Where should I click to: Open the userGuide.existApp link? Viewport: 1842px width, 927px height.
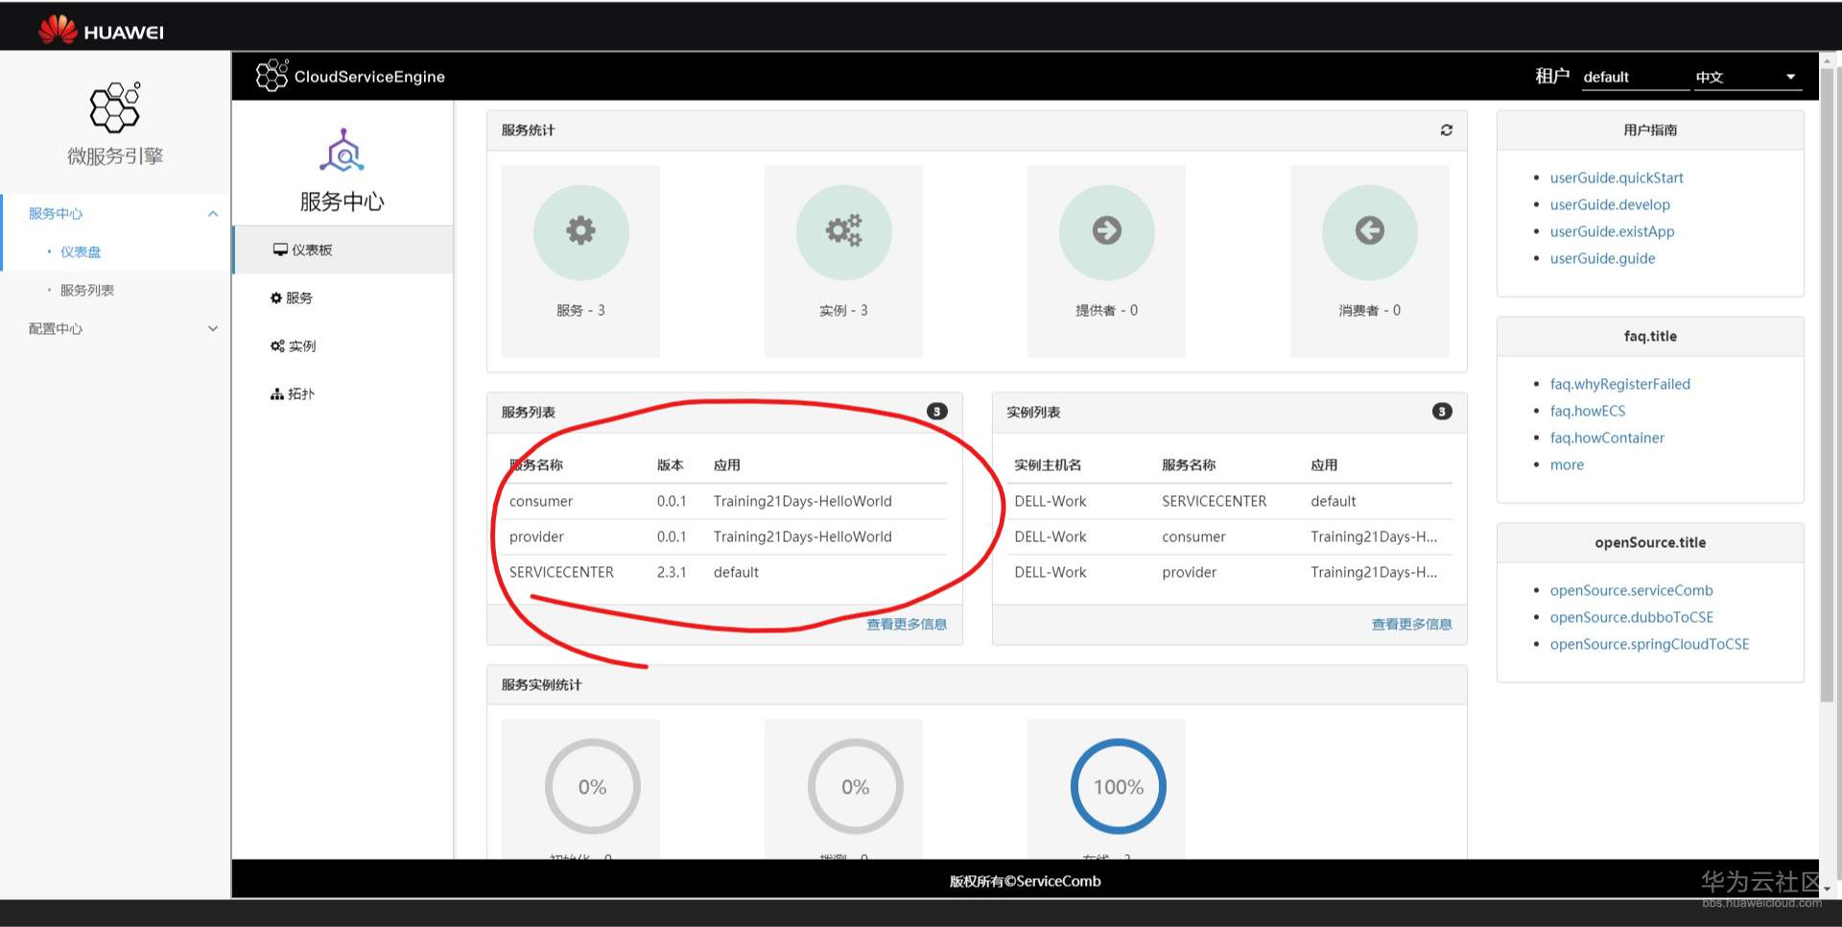tap(1612, 231)
